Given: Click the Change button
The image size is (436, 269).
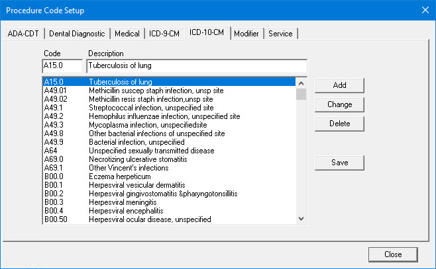Looking at the screenshot, I should coord(339,104).
